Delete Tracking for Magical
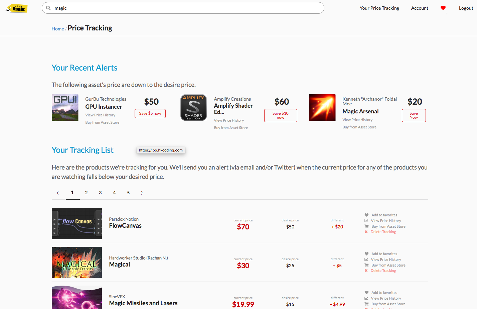477x309 pixels. point(383,271)
